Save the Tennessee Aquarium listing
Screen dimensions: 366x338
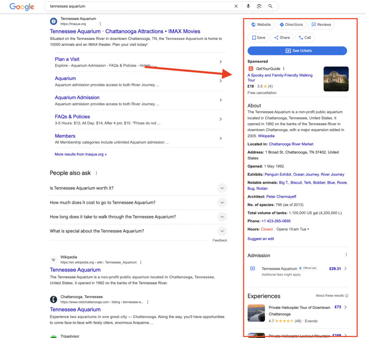[258, 38]
